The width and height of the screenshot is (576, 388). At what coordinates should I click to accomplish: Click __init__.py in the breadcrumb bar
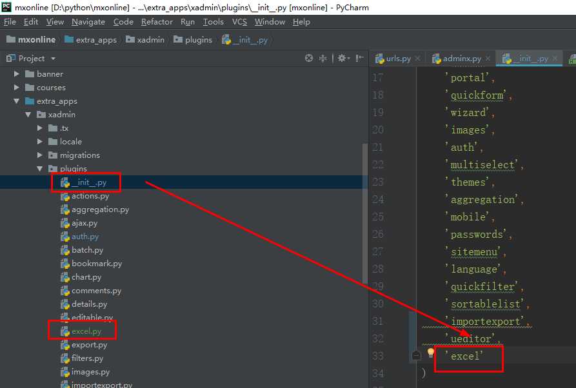(x=245, y=40)
